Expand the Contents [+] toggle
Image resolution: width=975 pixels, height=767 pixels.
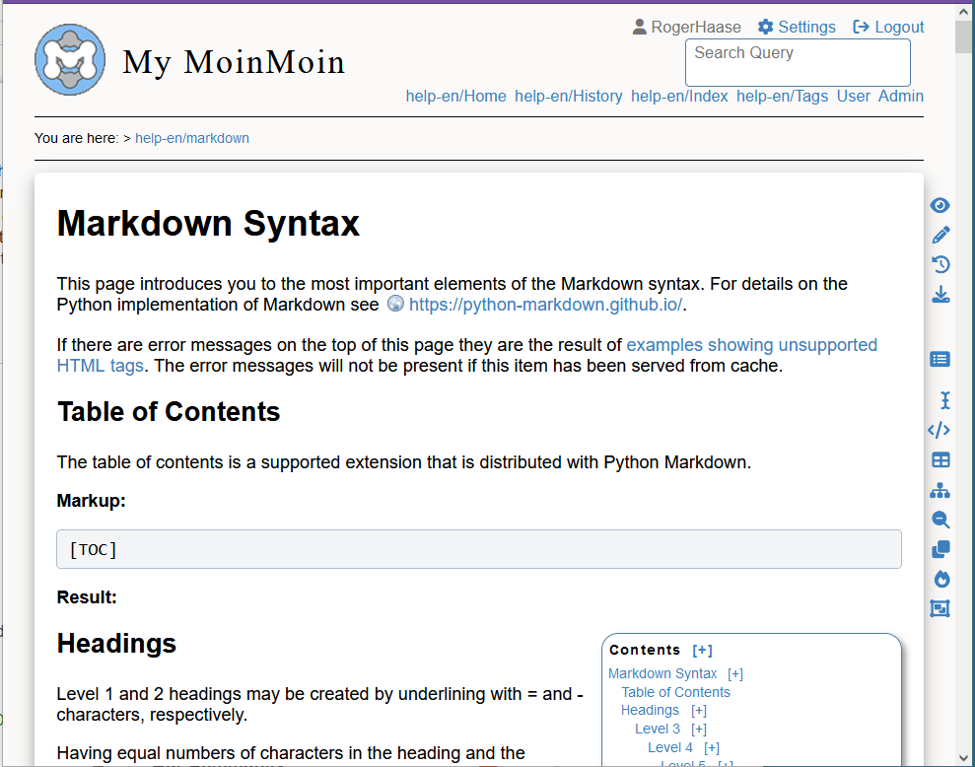pyautogui.click(x=702, y=650)
